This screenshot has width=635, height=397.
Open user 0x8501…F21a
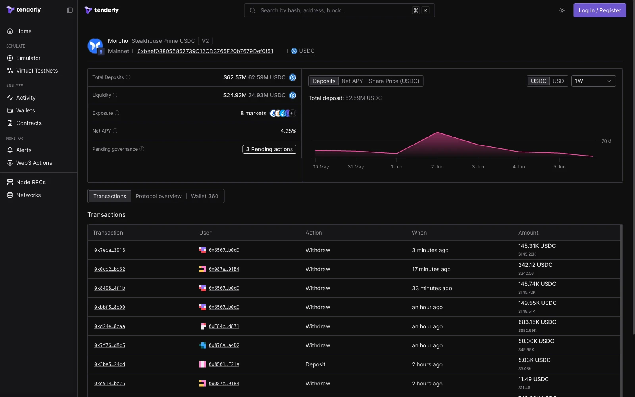click(224, 364)
